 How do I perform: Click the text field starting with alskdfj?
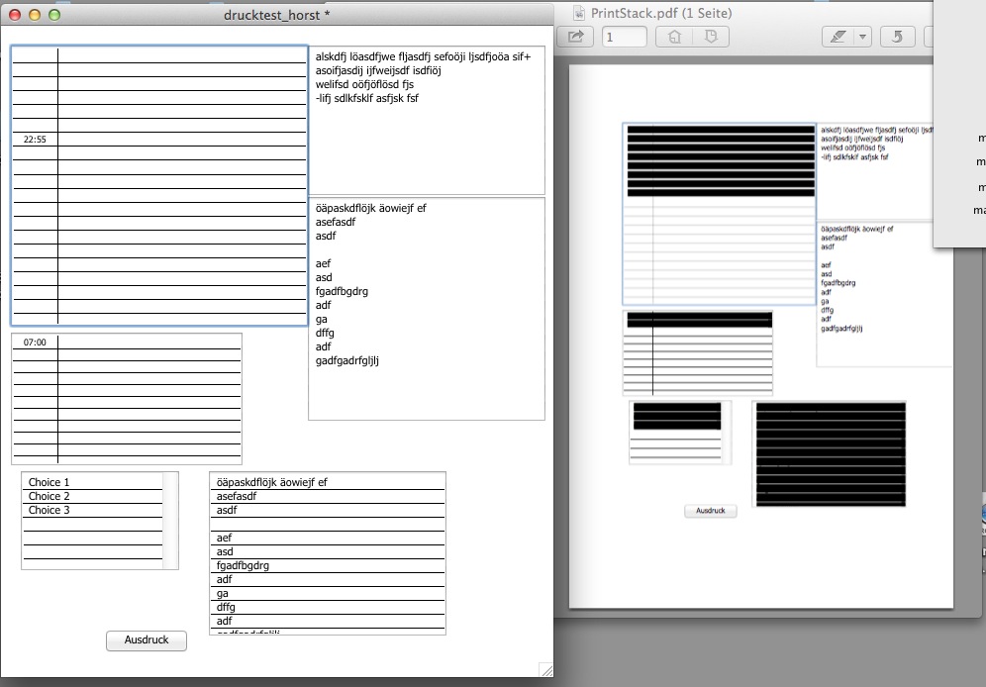426,119
